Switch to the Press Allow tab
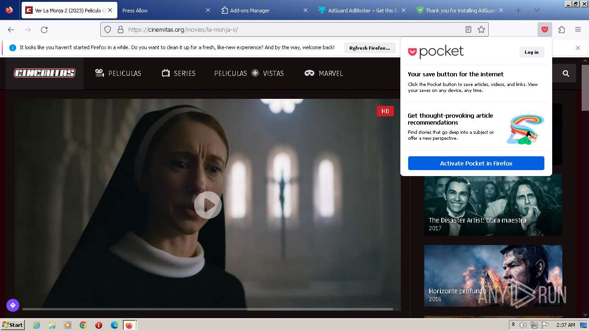The width and height of the screenshot is (589, 331). tap(161, 10)
